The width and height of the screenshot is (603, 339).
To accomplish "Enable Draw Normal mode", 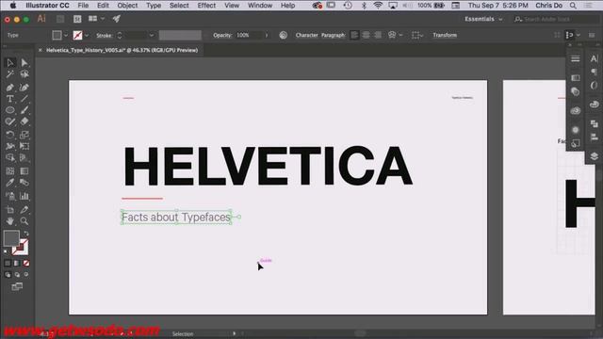I will point(8,274).
